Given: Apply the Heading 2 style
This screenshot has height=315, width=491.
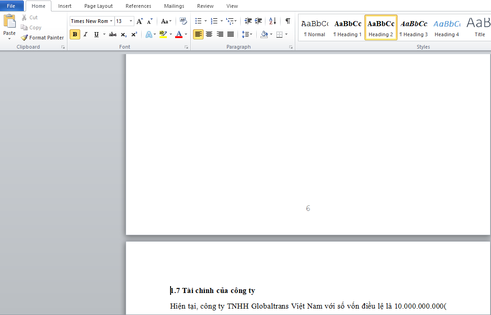Looking at the screenshot, I should [381, 28].
